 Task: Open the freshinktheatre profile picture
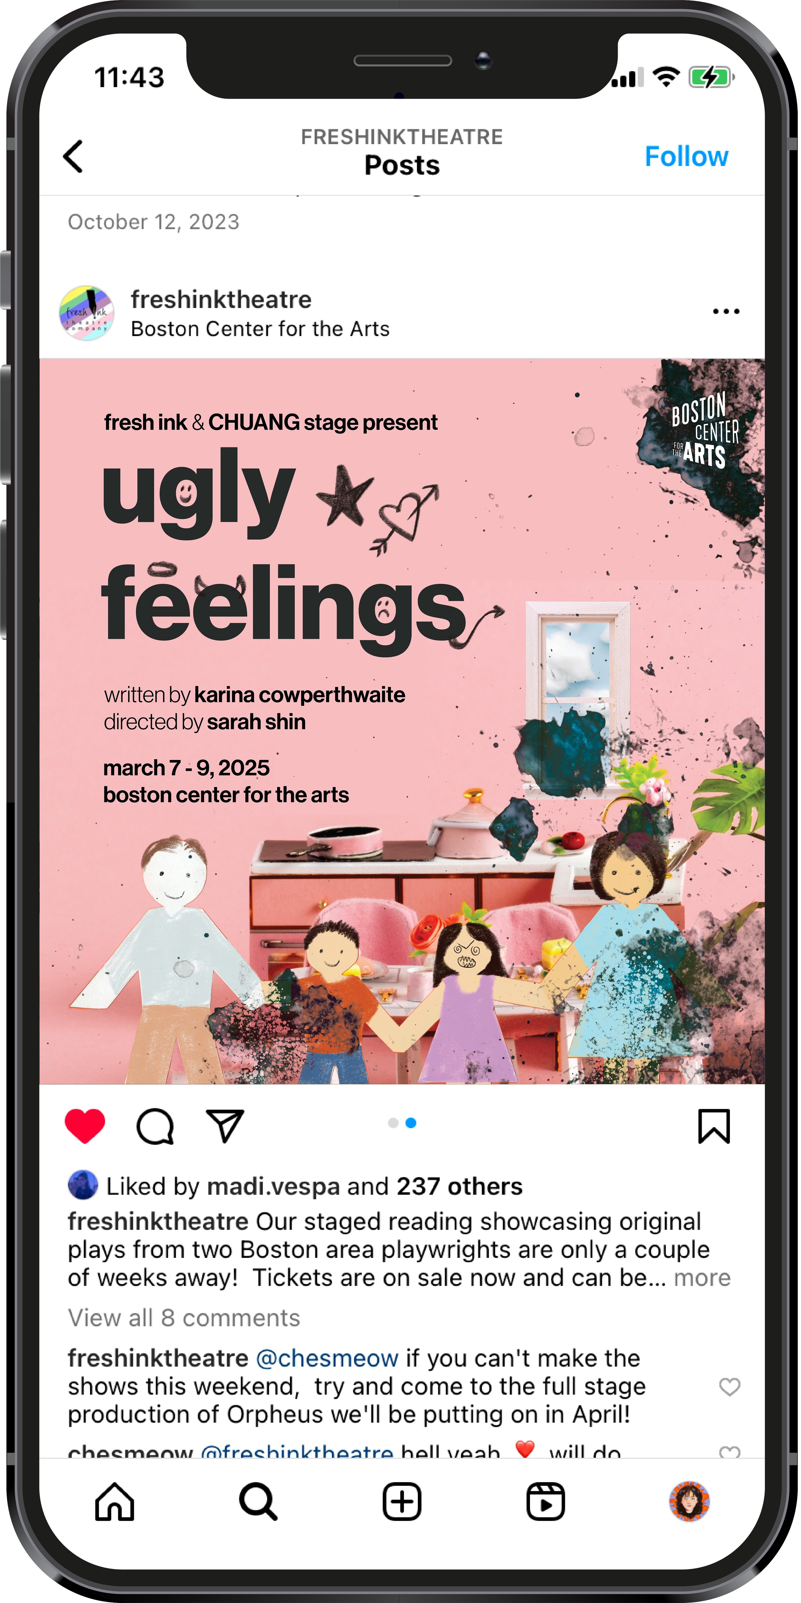click(87, 314)
